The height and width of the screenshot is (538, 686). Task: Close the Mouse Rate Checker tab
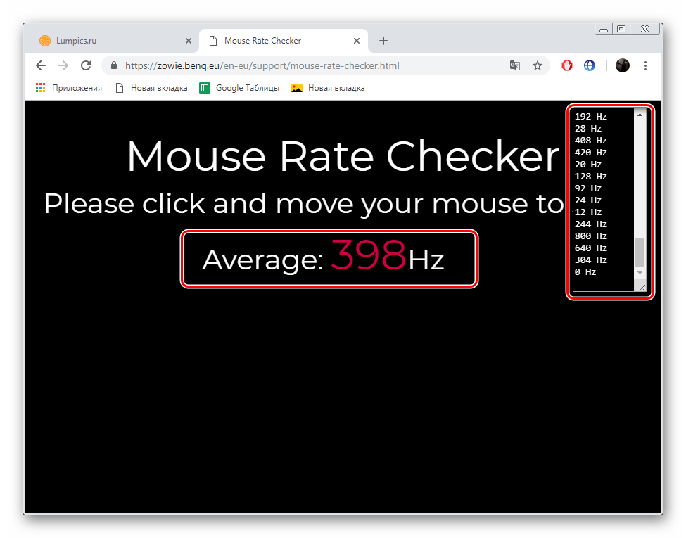pyautogui.click(x=357, y=41)
